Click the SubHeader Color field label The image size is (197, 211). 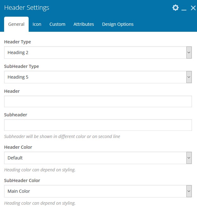pyautogui.click(x=22, y=180)
